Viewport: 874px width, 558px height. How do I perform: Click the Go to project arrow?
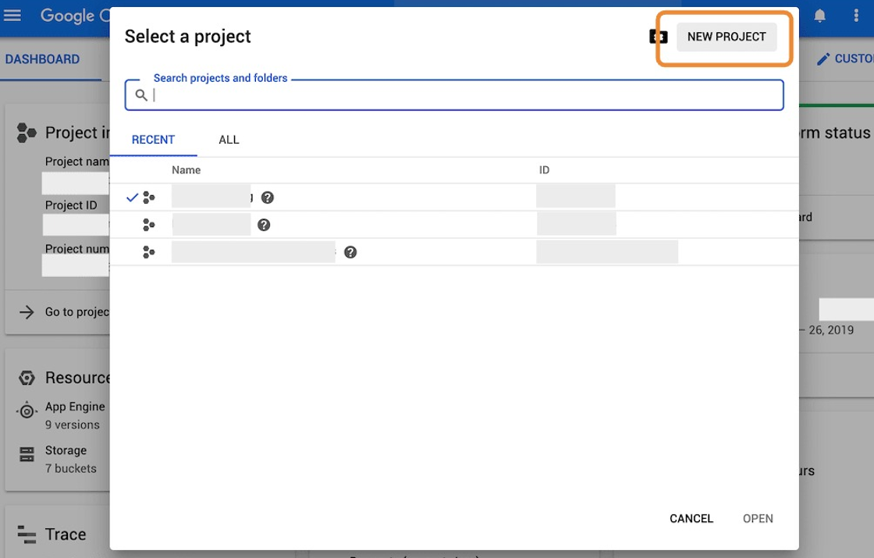coord(27,312)
